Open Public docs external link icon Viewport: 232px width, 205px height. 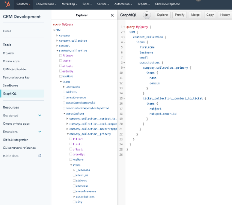point(40,156)
